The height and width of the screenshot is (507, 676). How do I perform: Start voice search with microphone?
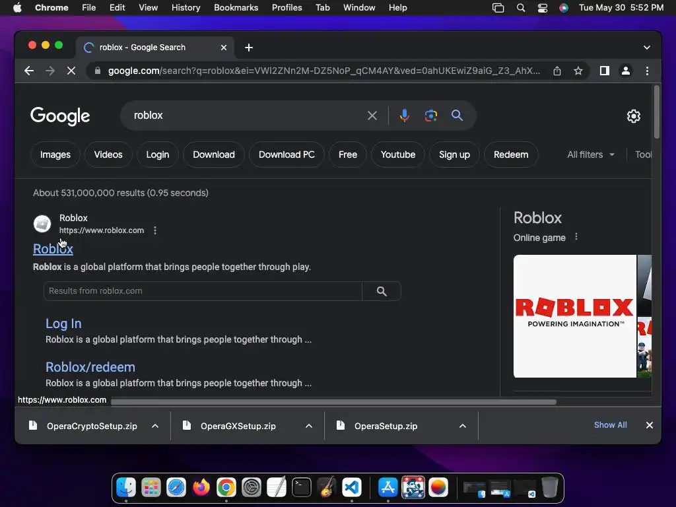pos(405,116)
